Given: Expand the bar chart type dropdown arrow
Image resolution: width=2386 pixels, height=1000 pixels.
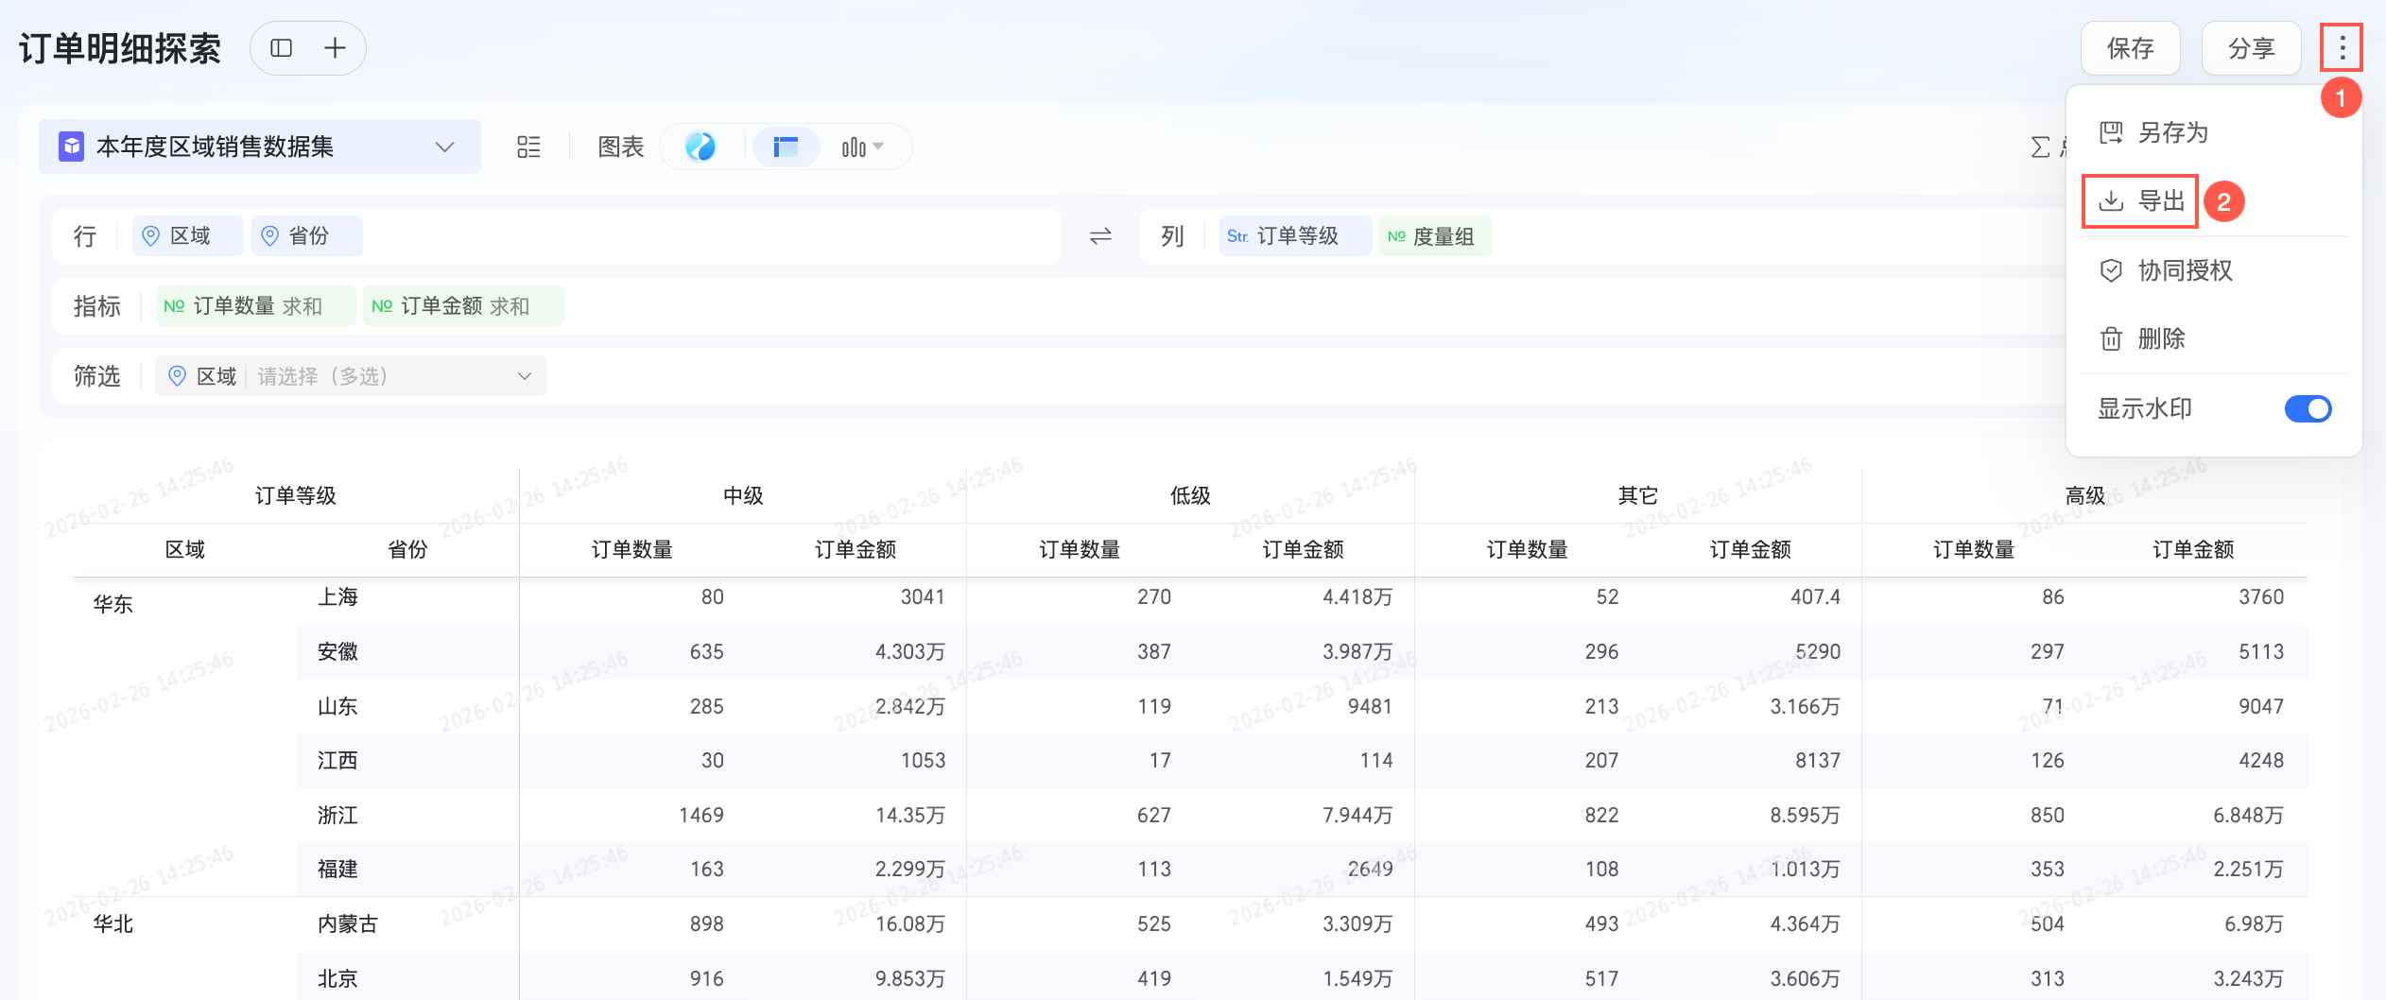Looking at the screenshot, I should tap(878, 147).
